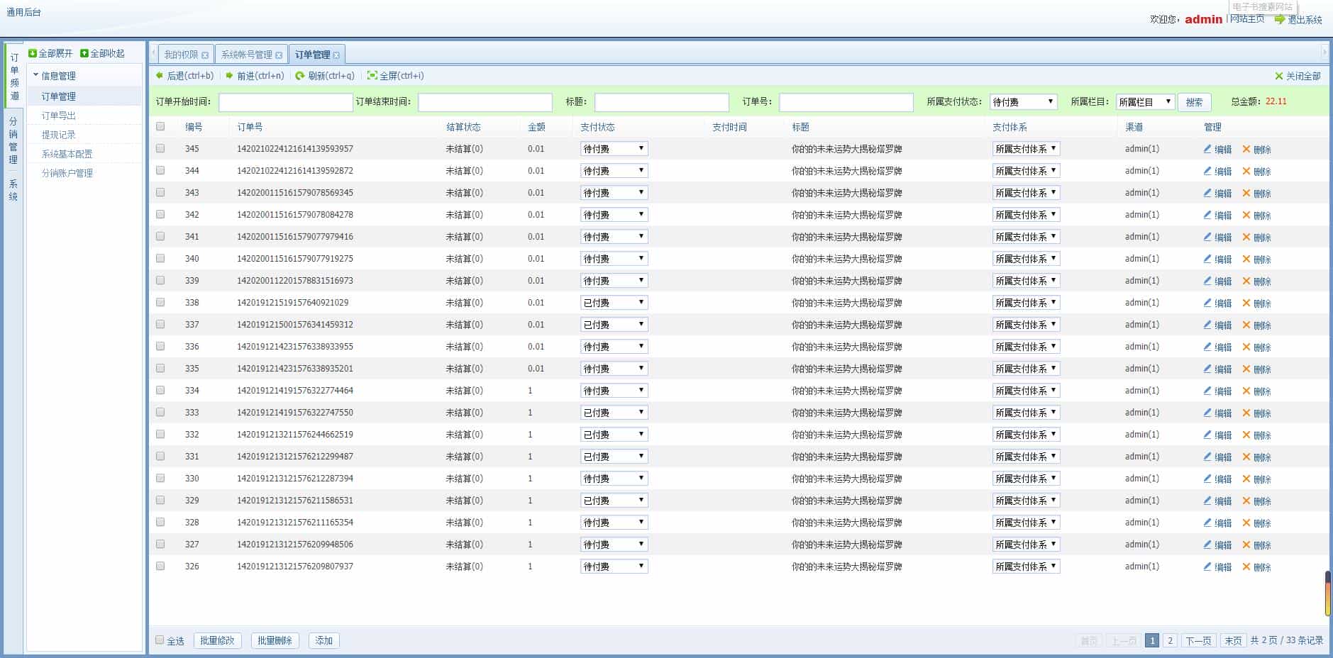Click the fullscreen icon 全屏(ctrl+i)
The height and width of the screenshot is (658, 1333).
point(372,76)
